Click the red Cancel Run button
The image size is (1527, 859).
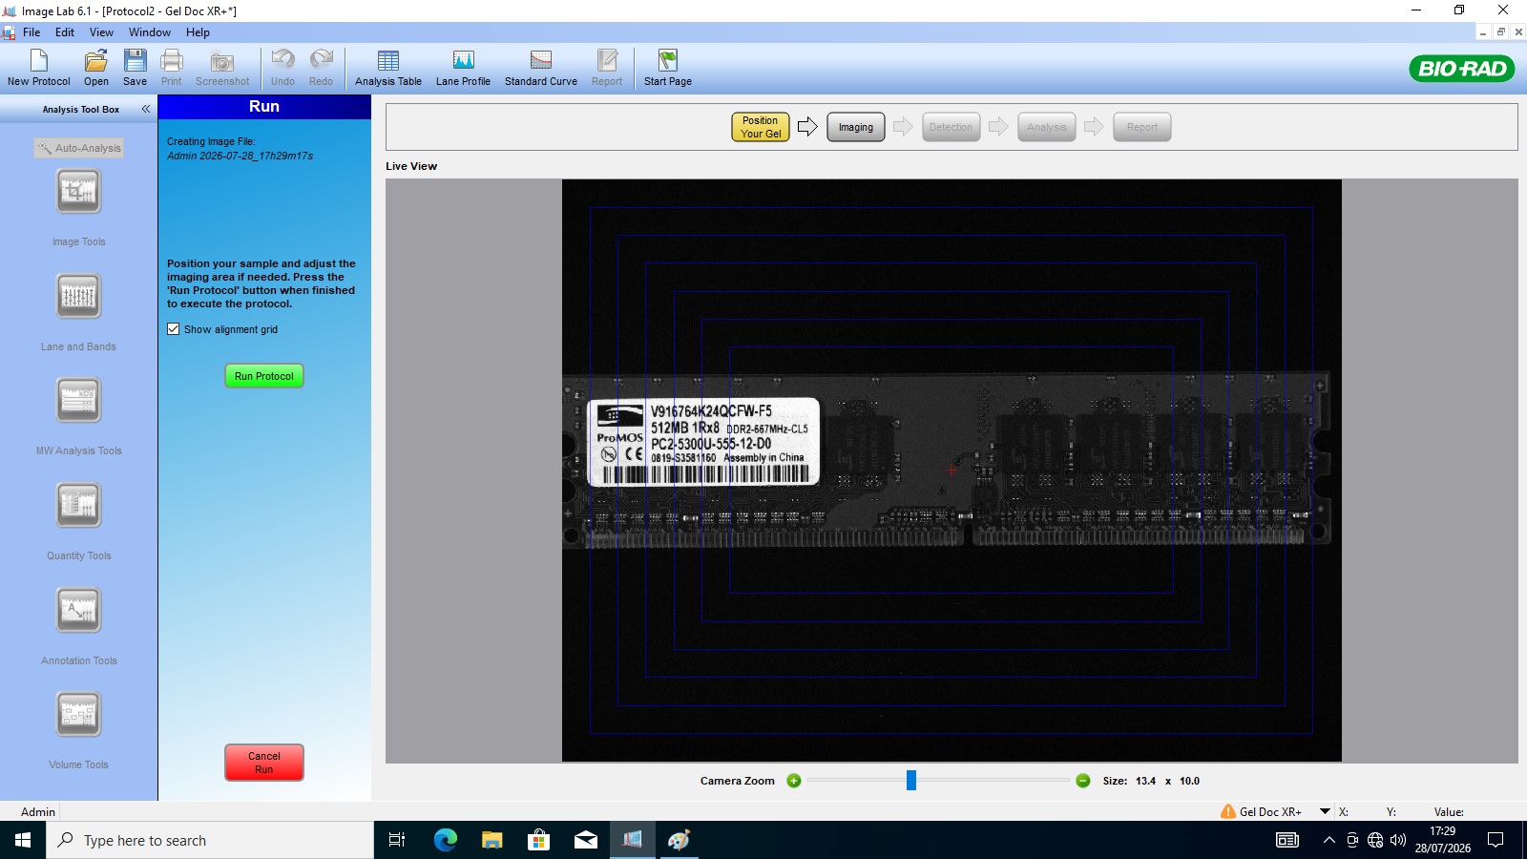(264, 763)
